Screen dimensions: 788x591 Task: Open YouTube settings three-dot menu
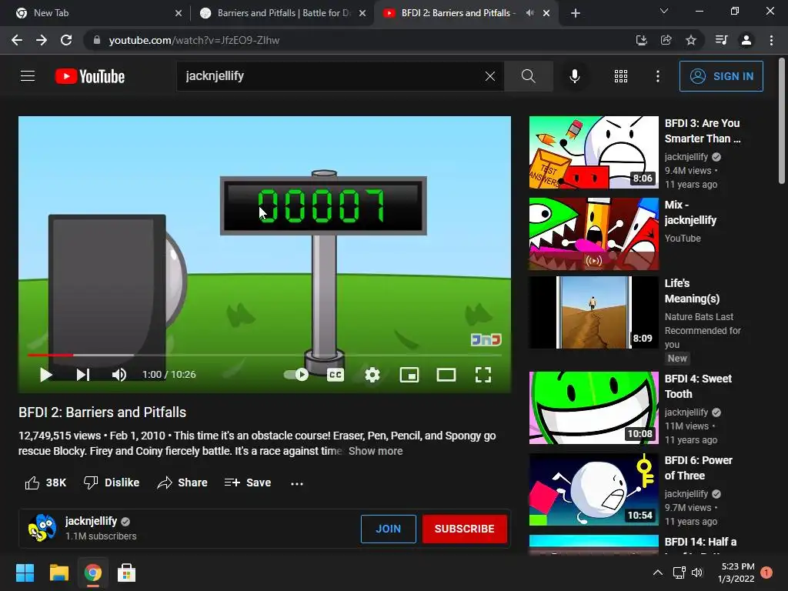657,76
